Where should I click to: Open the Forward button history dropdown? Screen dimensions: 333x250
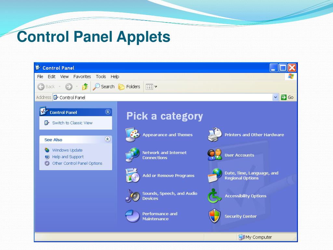point(77,87)
